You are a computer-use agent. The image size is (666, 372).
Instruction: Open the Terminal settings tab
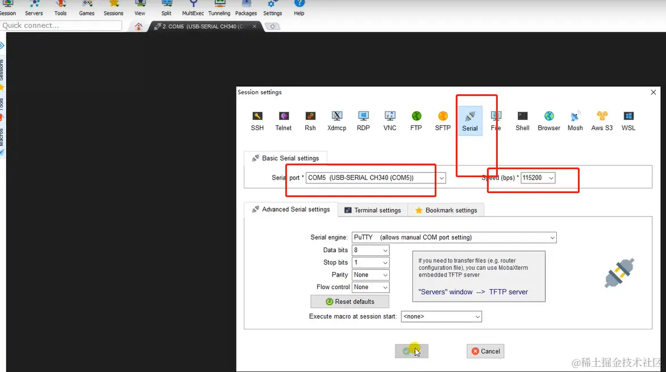coord(373,210)
